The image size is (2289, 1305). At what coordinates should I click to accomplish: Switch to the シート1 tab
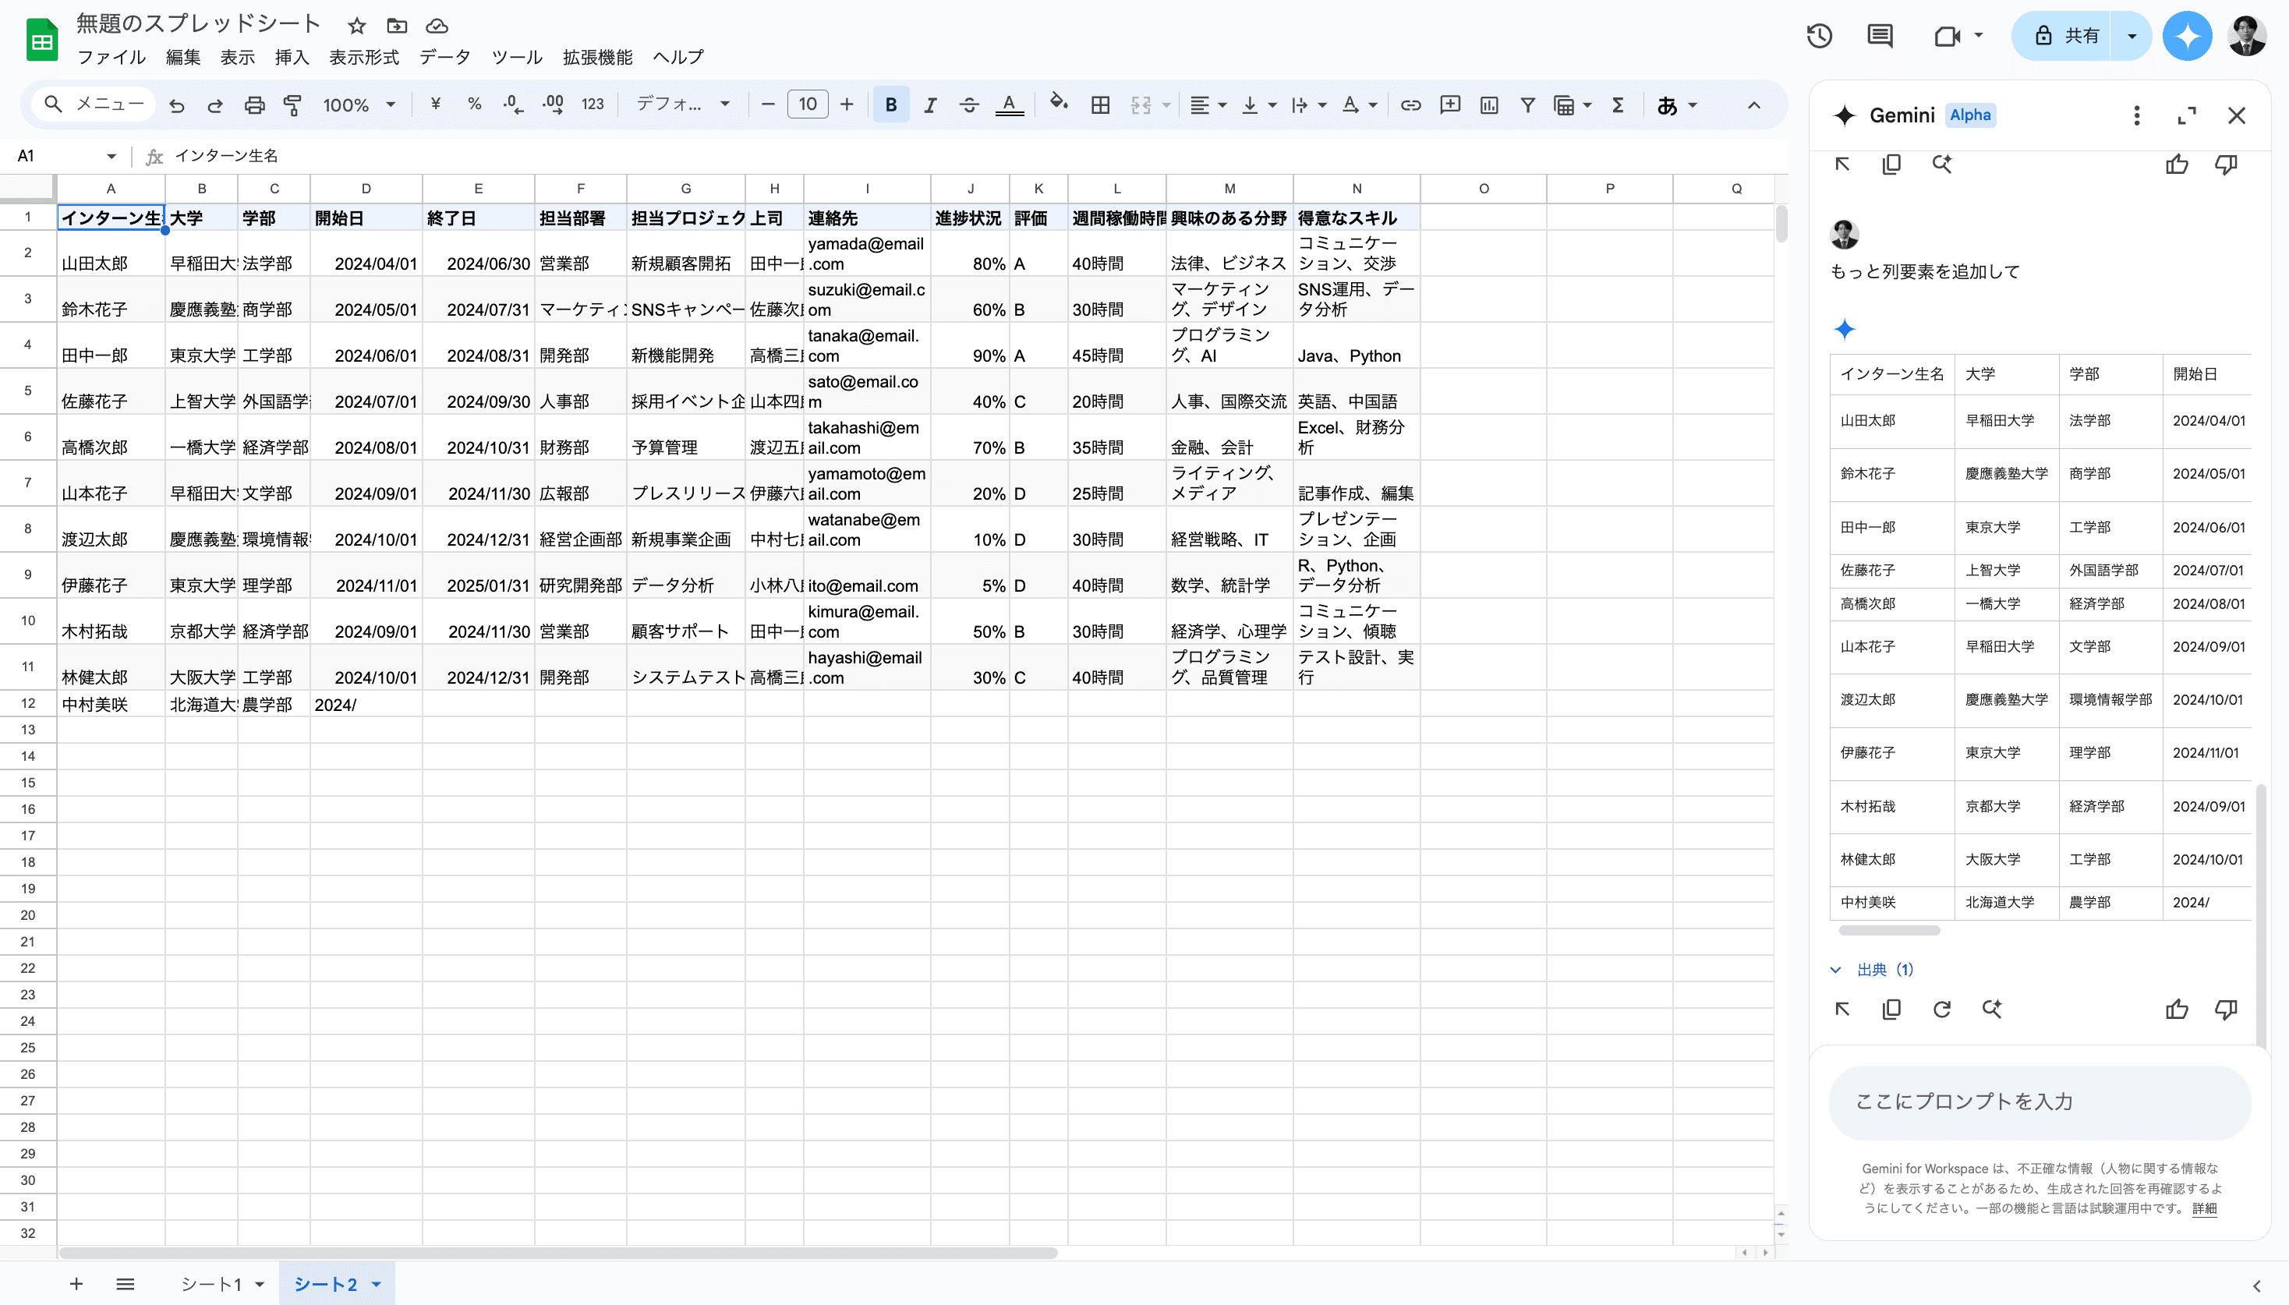pyautogui.click(x=211, y=1283)
